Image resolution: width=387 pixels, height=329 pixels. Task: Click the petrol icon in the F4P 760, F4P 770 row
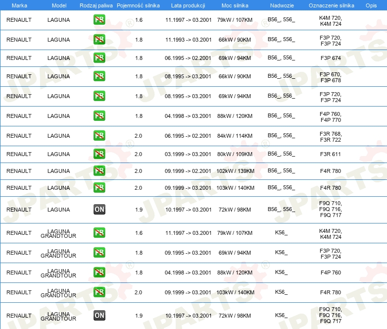point(99,115)
